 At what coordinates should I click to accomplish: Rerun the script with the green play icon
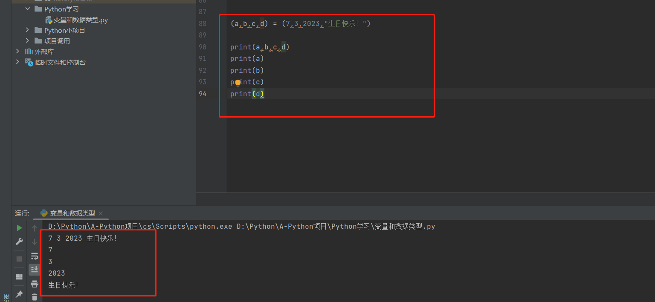pos(19,228)
